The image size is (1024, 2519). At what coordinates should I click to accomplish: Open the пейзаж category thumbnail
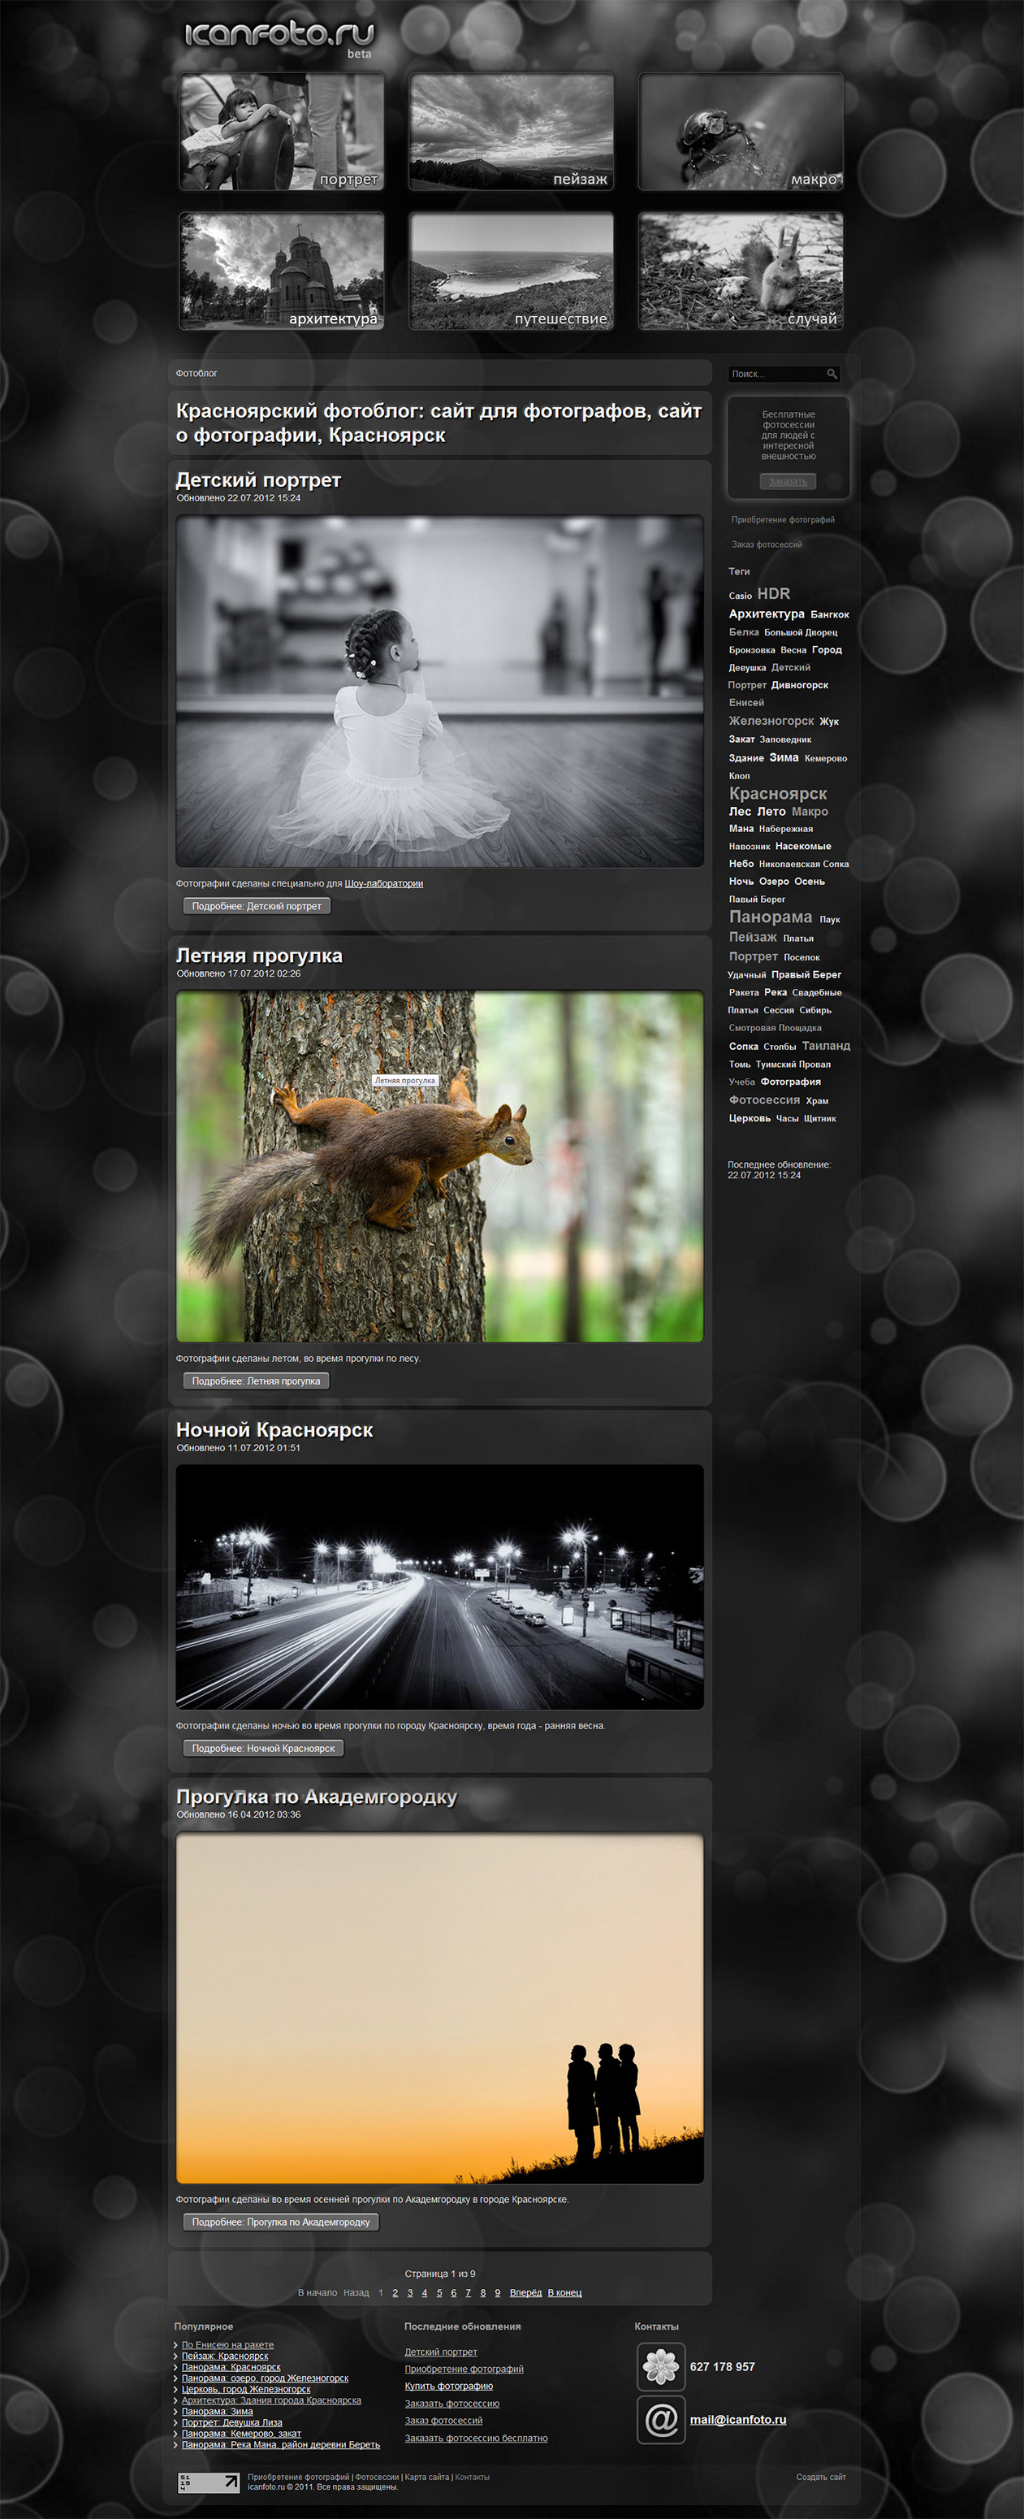(x=511, y=132)
